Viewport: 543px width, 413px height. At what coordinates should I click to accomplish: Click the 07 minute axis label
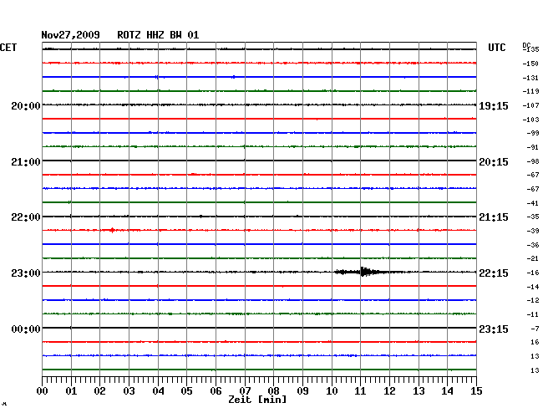click(245, 391)
